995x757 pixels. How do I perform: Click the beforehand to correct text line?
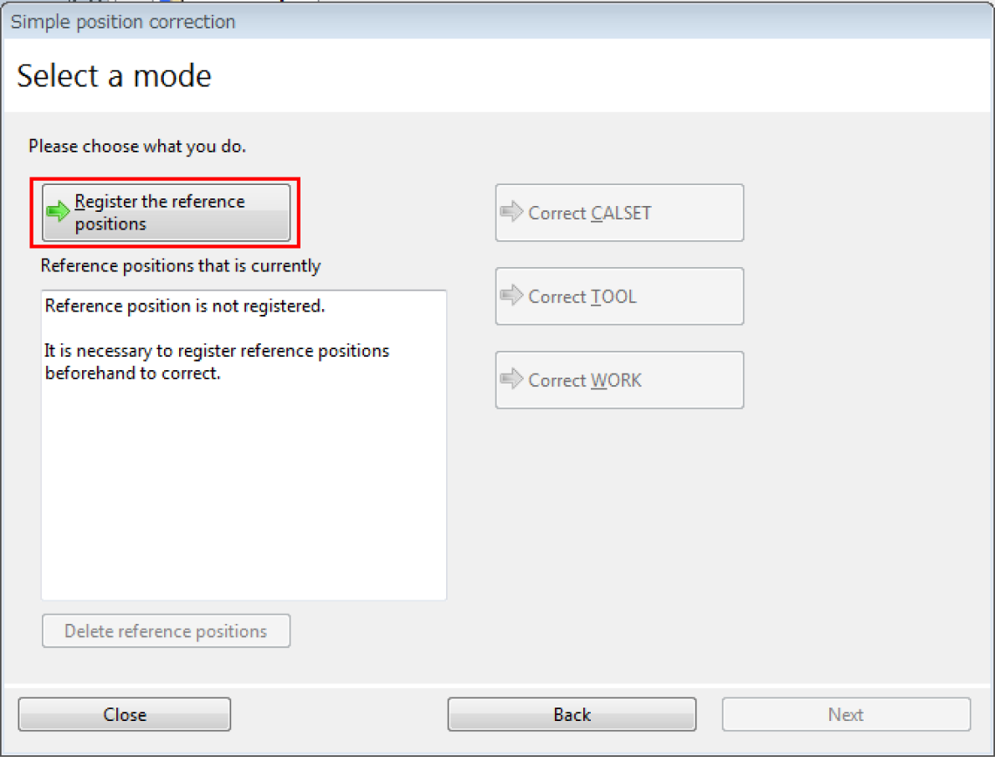(132, 373)
